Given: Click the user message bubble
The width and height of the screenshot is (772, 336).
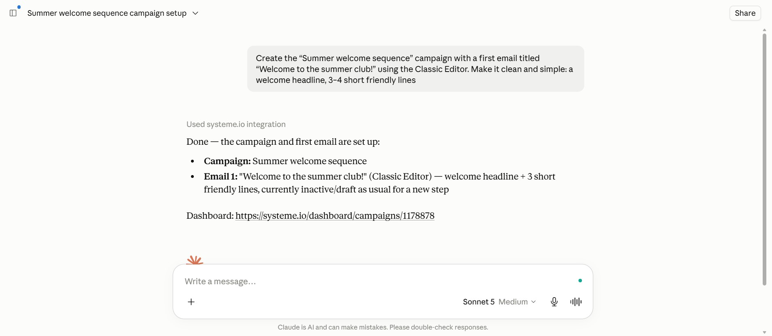Looking at the screenshot, I should click(416, 69).
